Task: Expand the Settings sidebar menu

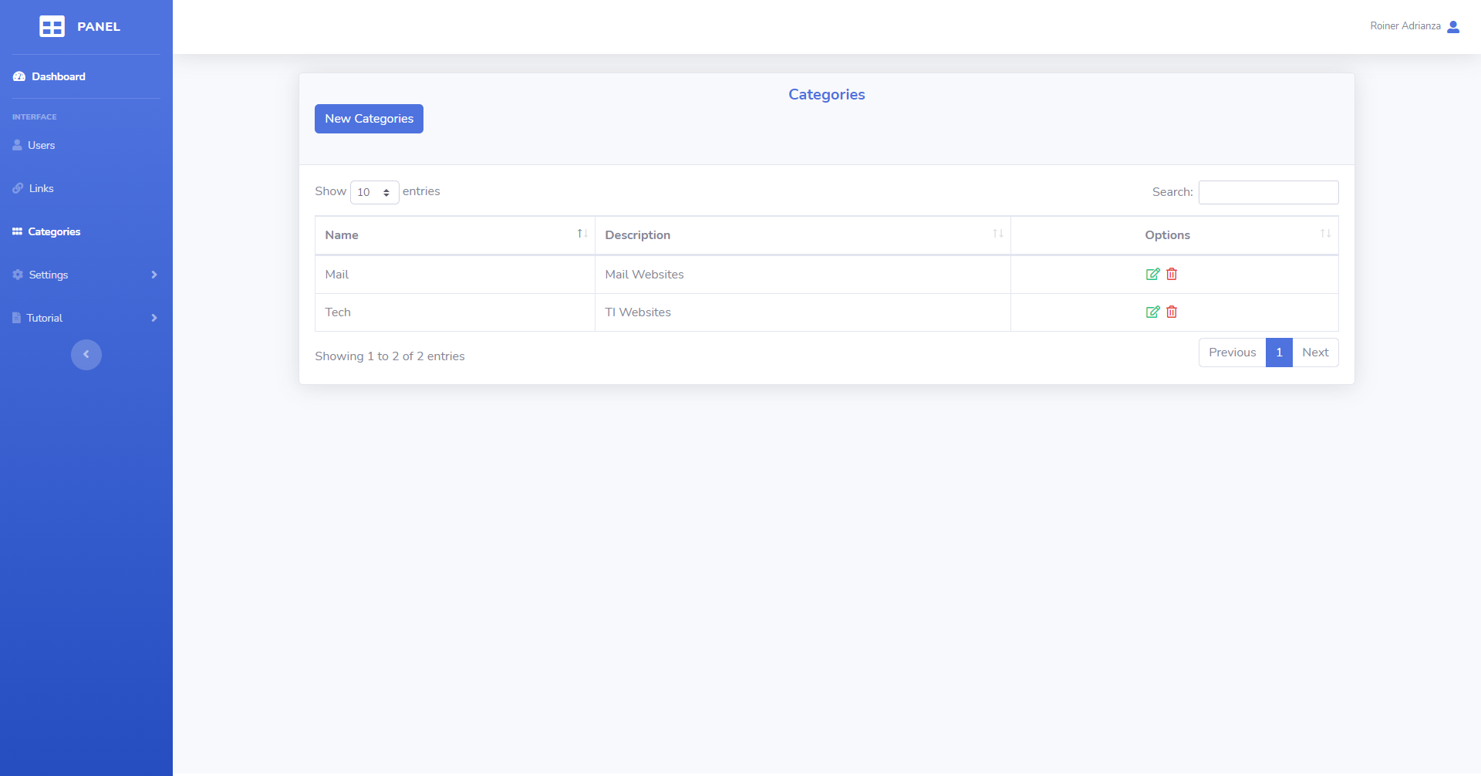Action: [85, 275]
